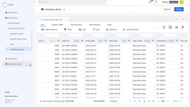
Task: Open customer_id column filter icon
Action: coord(177,41)
